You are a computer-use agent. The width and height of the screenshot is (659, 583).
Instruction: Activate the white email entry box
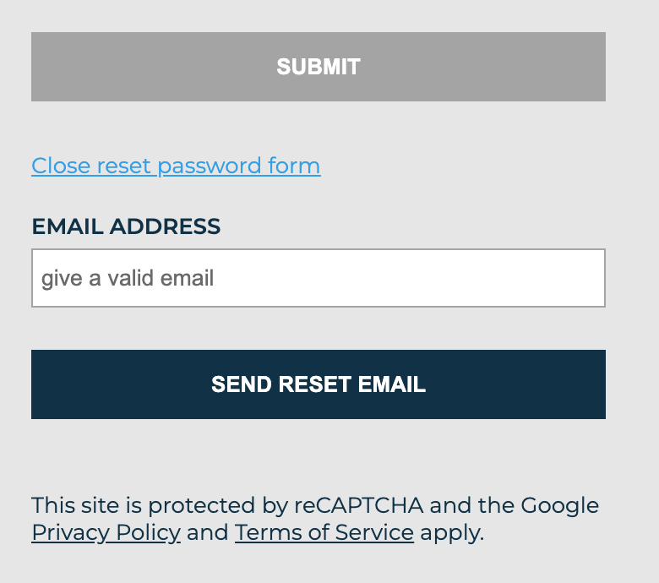[319, 278]
